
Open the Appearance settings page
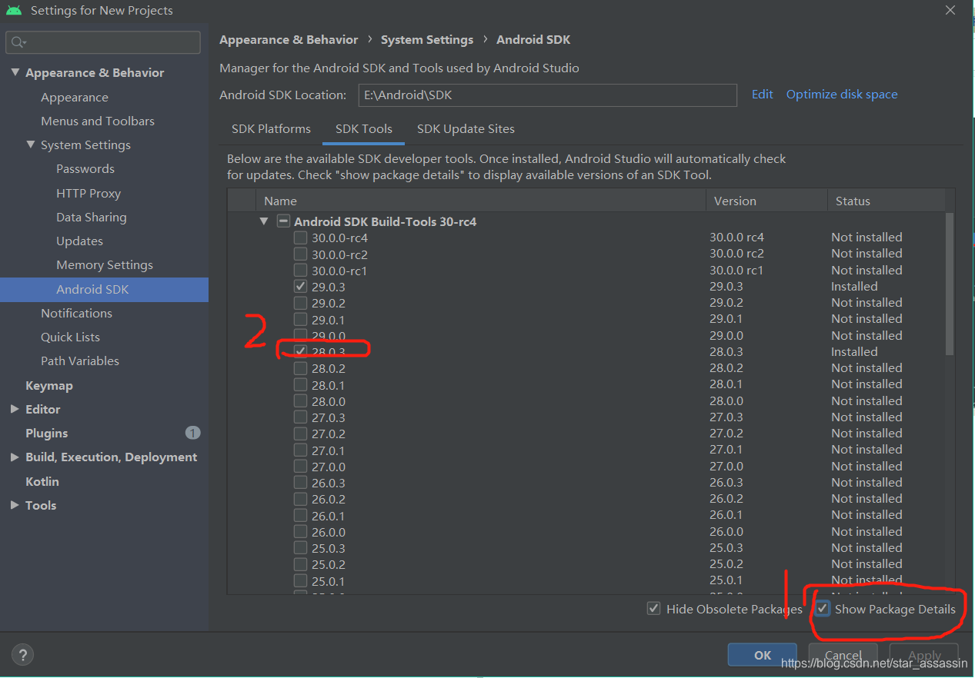tap(75, 97)
